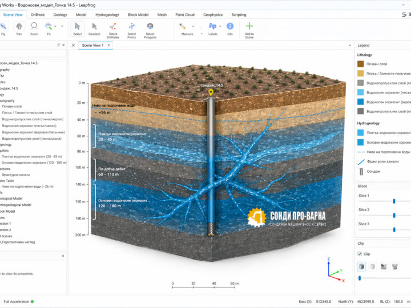Open the Geology ribbon tab

pyautogui.click(x=61, y=15)
